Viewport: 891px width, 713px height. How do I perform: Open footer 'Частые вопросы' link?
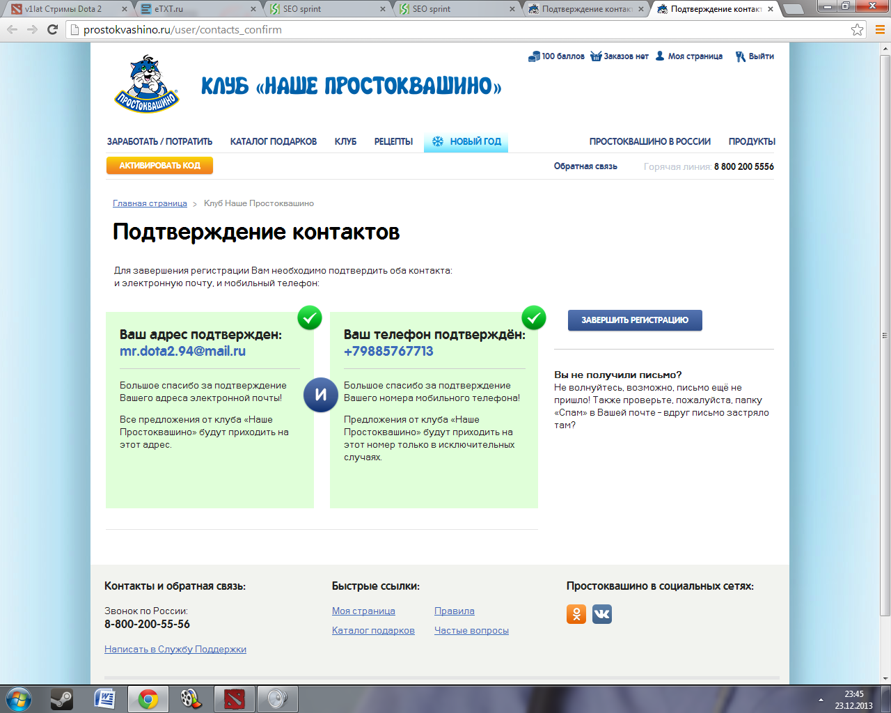[x=471, y=630]
